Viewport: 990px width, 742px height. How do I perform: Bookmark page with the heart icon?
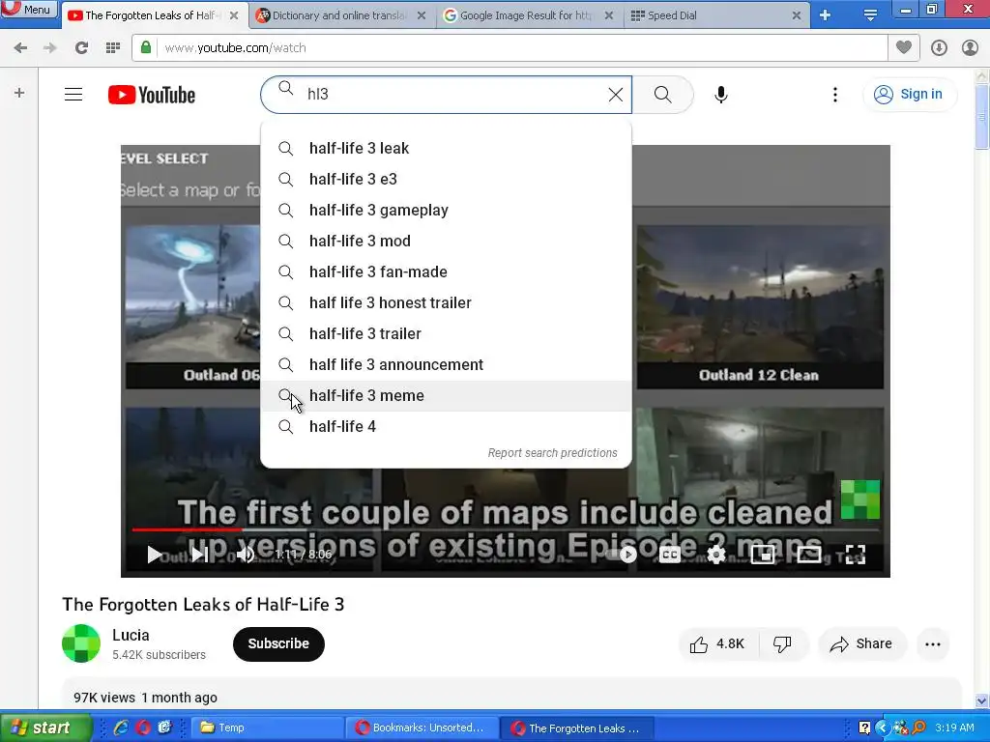click(904, 47)
